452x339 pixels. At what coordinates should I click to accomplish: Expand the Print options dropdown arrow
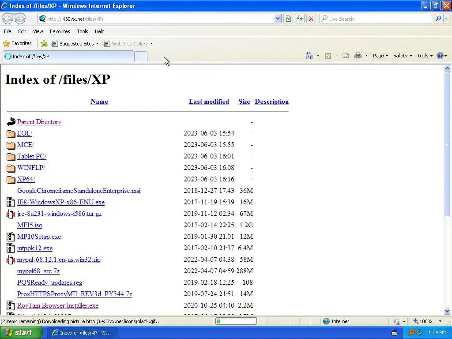point(366,56)
